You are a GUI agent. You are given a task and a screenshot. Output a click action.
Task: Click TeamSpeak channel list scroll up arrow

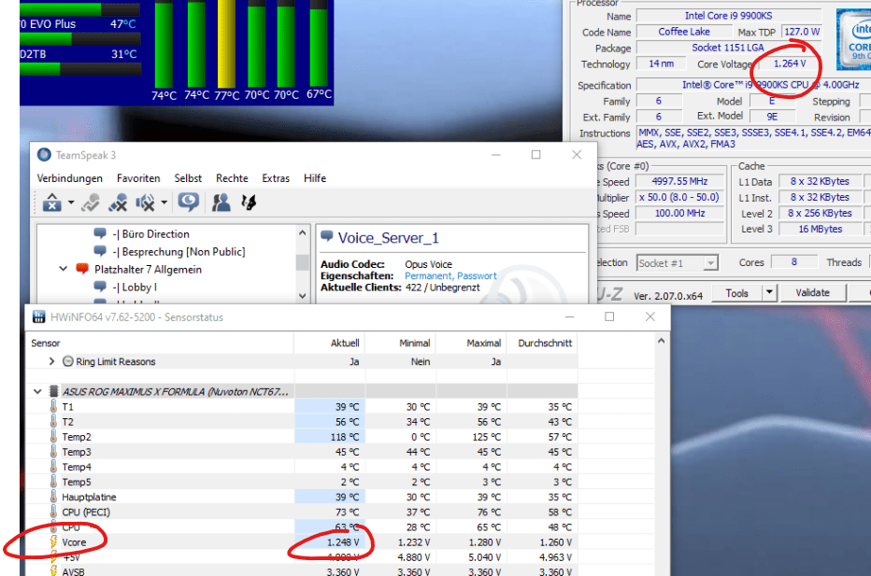click(302, 233)
